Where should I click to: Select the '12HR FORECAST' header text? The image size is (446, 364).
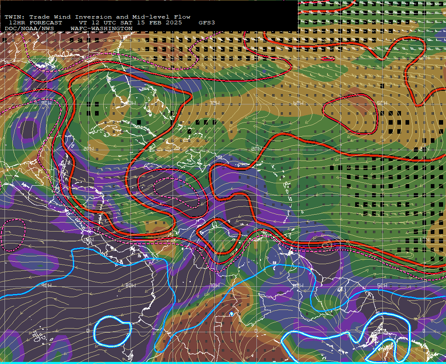tap(35, 23)
